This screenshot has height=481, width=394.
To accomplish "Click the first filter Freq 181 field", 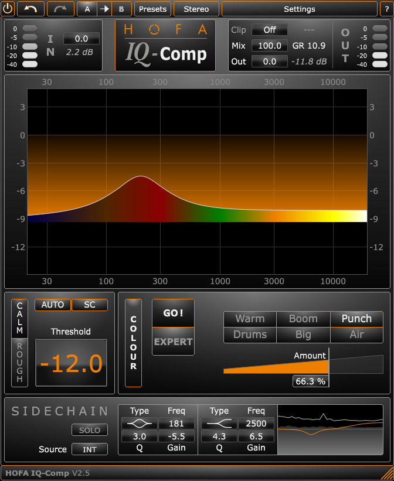I will point(176,424).
